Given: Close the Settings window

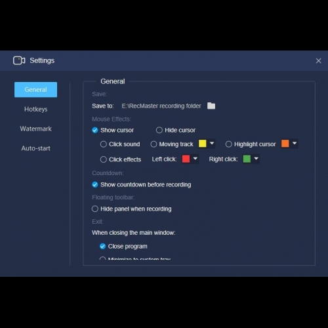Looking at the screenshot, I should click(x=318, y=61).
